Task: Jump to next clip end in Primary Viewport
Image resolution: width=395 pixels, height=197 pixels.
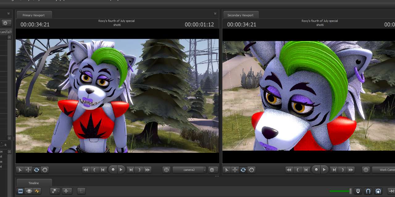Action: pos(139,170)
